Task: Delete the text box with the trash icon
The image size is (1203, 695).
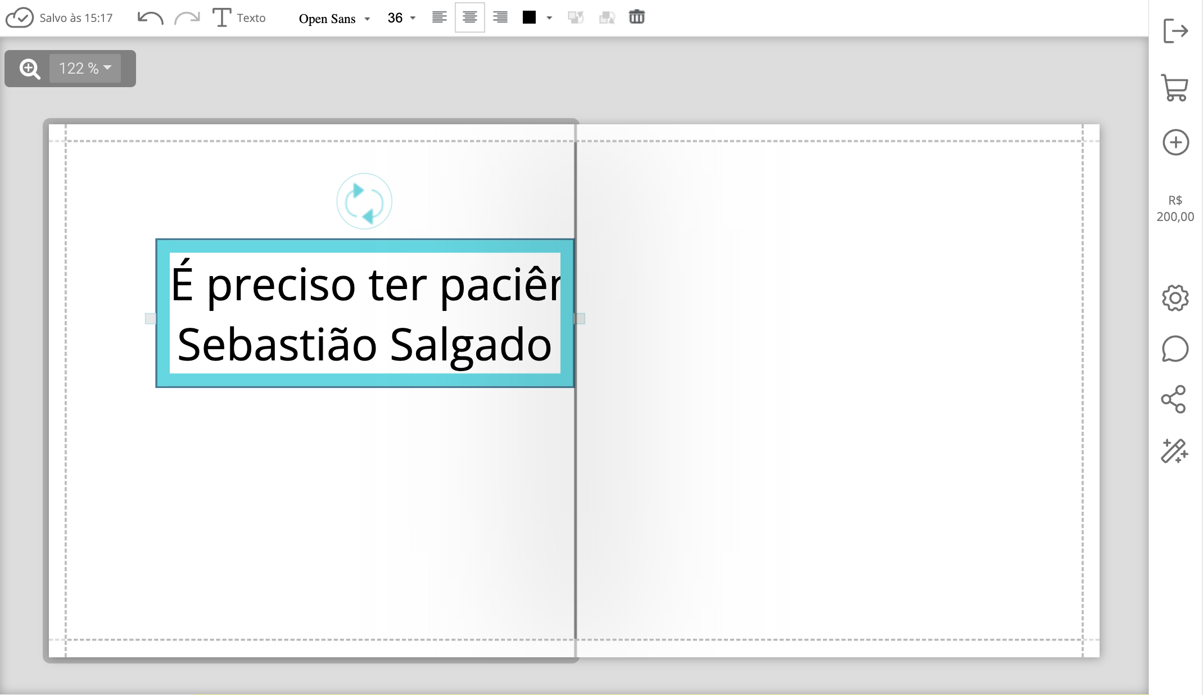Action: click(636, 17)
